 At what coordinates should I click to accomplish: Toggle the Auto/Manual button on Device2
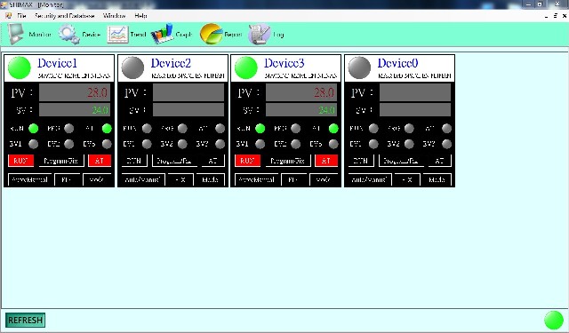coord(143,179)
